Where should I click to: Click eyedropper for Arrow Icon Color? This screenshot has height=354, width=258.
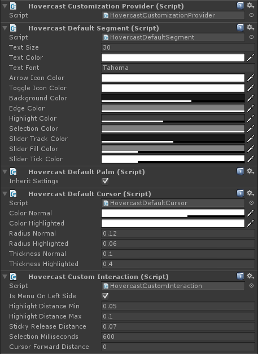coord(250,78)
